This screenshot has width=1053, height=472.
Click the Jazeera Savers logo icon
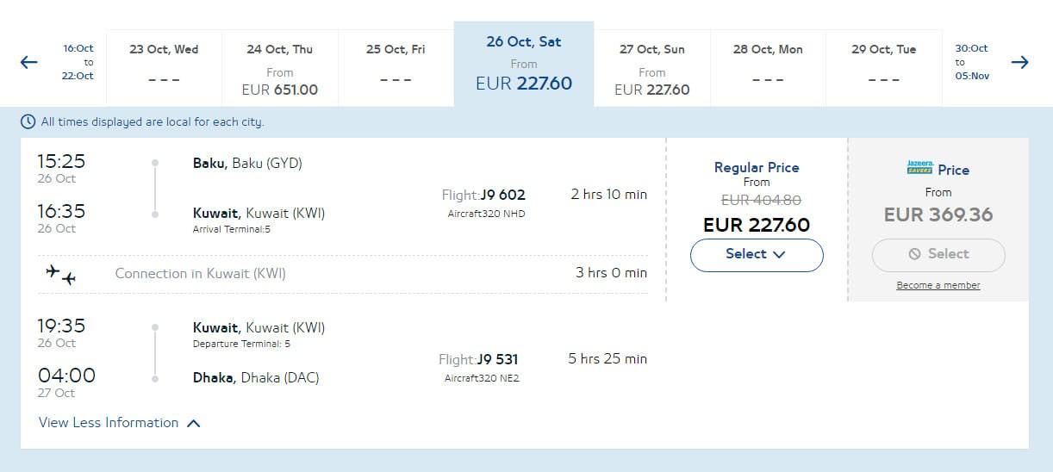coord(919,168)
